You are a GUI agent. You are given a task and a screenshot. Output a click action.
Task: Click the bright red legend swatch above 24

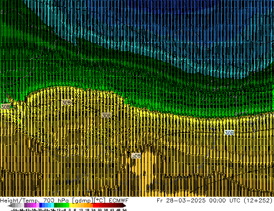pyautogui.click(x=94, y=205)
